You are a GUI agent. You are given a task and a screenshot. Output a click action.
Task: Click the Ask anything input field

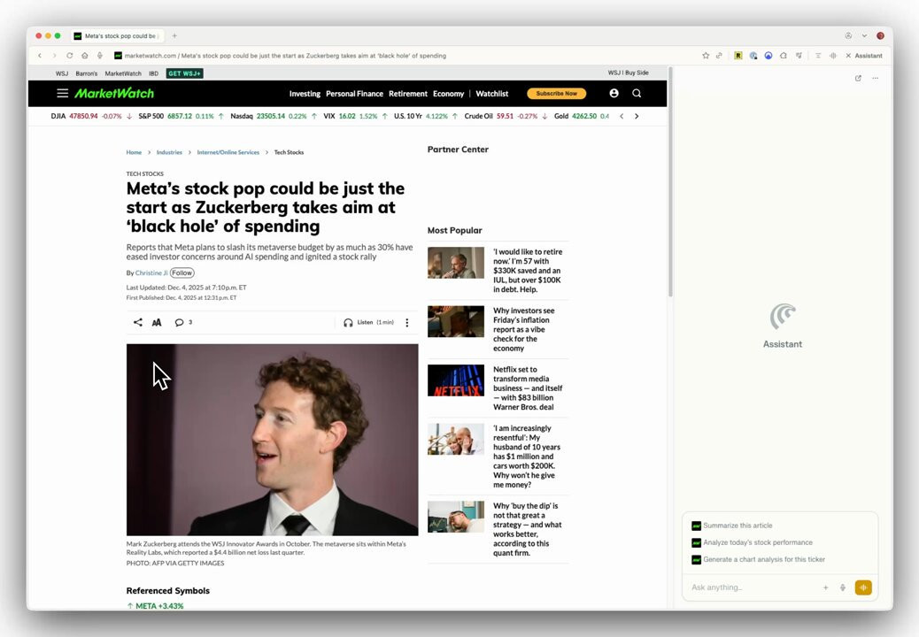(753, 587)
